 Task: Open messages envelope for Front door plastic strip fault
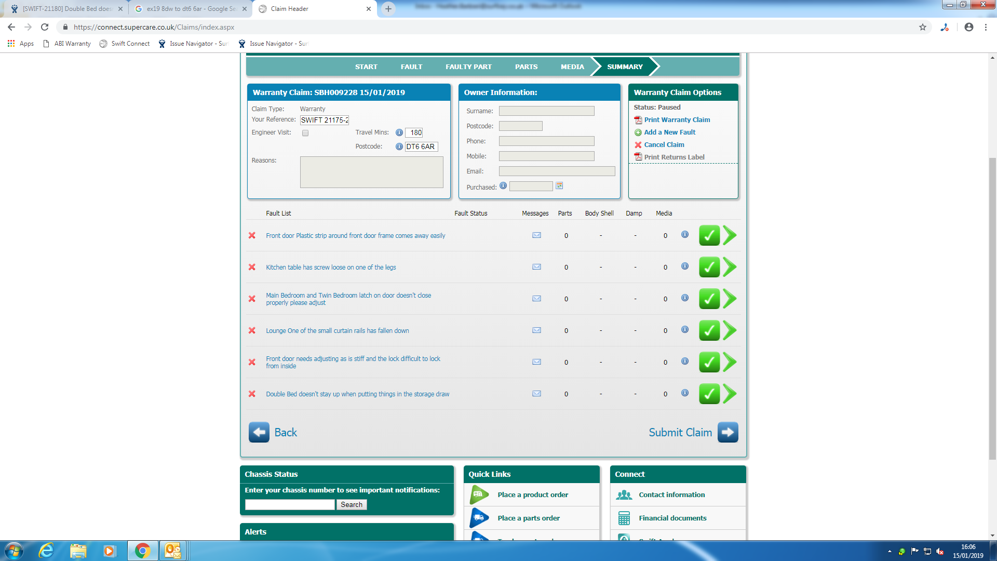coord(536,235)
